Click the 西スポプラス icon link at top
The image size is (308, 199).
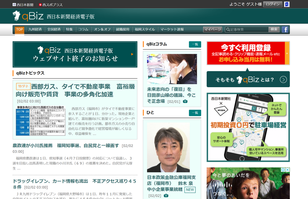coord(51,5)
